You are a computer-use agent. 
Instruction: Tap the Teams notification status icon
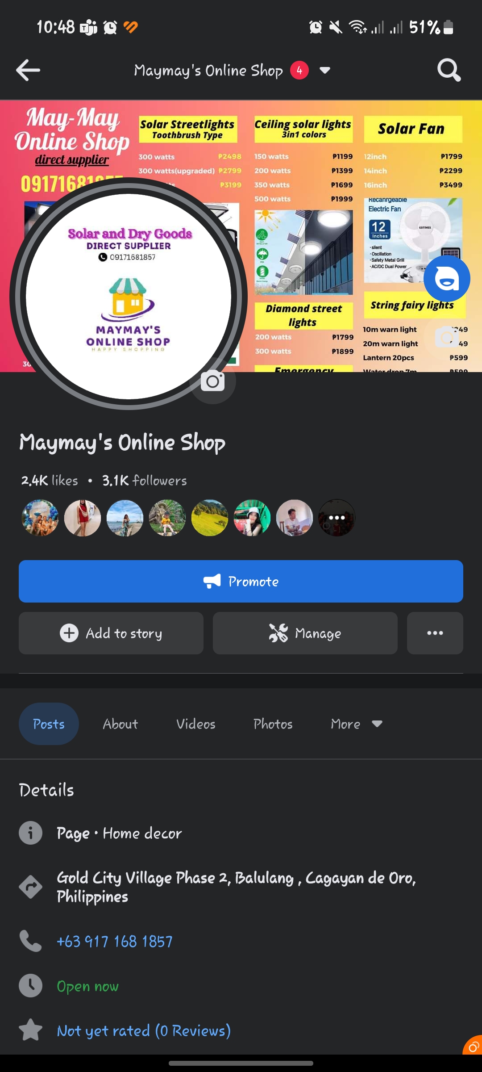pyautogui.click(x=88, y=27)
